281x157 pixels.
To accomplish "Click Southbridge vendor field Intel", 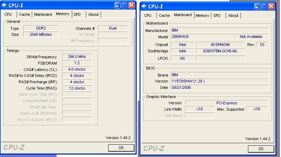I will click(x=183, y=51).
